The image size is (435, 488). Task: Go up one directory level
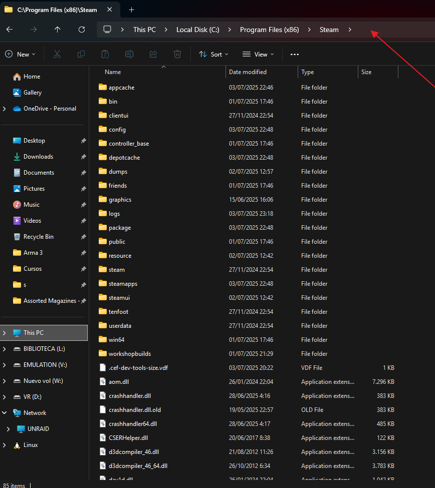[x=58, y=30]
